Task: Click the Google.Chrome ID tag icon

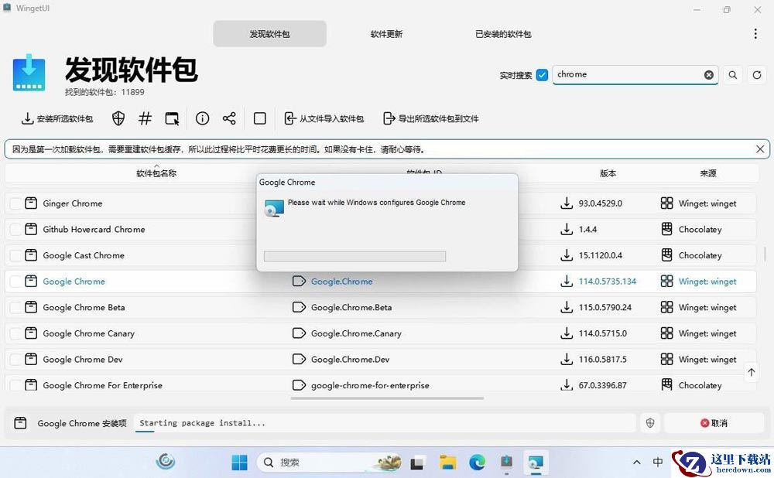Action: tap(299, 282)
